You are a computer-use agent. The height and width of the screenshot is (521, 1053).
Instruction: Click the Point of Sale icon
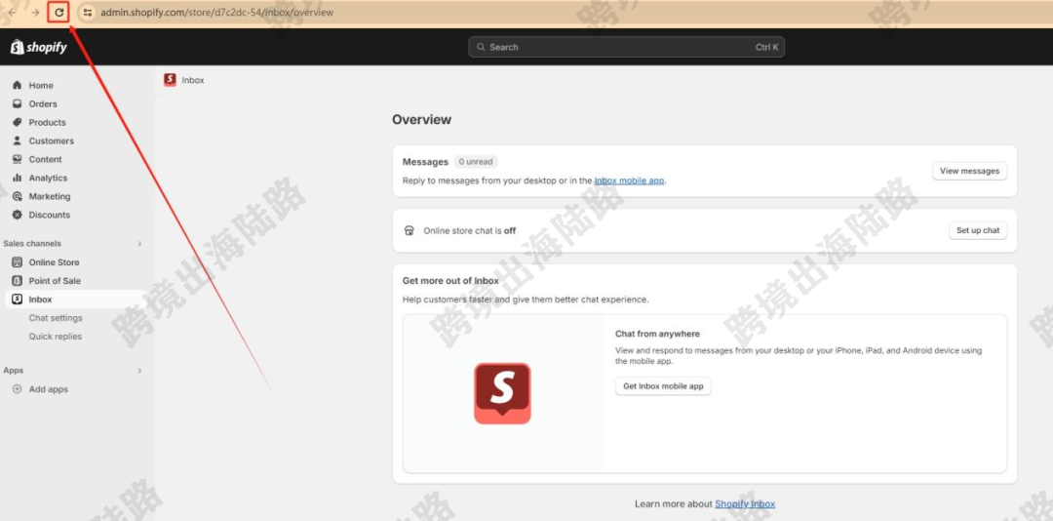pyautogui.click(x=18, y=280)
